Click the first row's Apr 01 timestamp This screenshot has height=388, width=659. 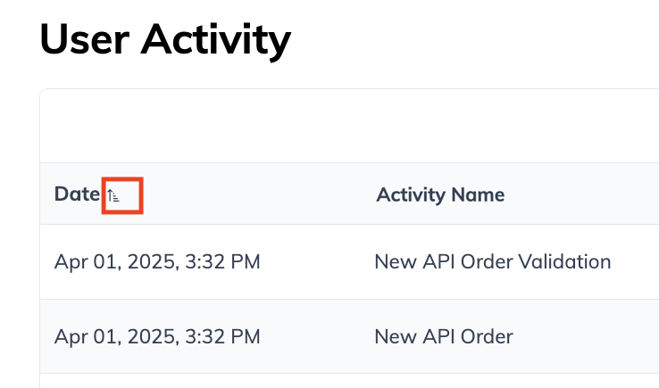point(157,262)
